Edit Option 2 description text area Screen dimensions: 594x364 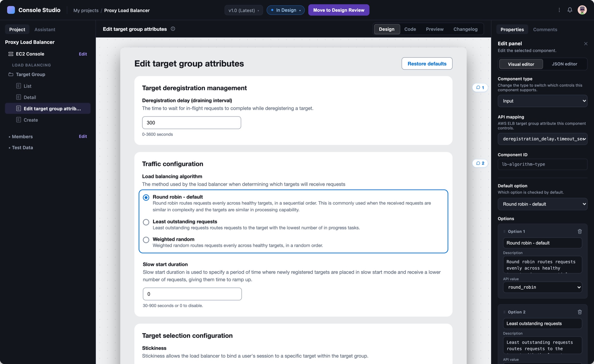pos(542,345)
